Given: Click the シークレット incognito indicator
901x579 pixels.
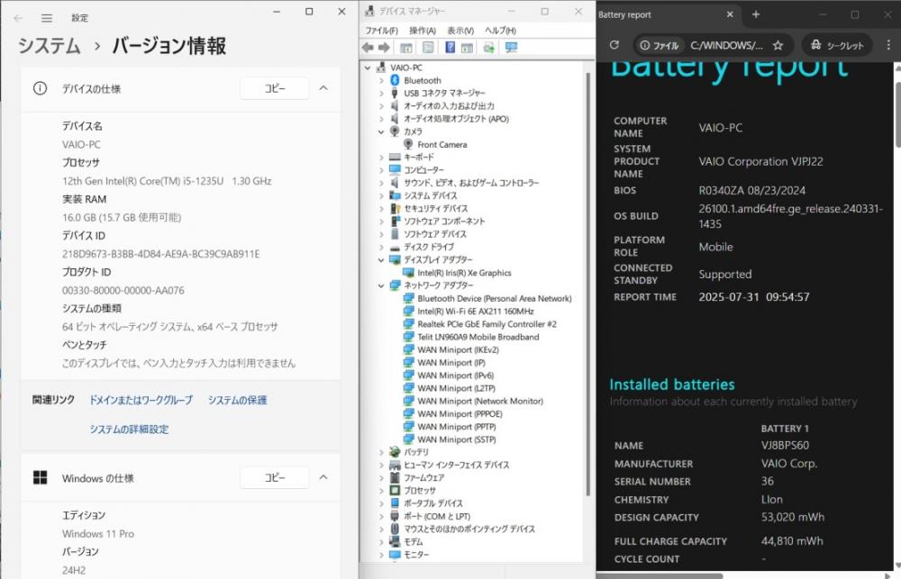Looking at the screenshot, I should tap(837, 45).
